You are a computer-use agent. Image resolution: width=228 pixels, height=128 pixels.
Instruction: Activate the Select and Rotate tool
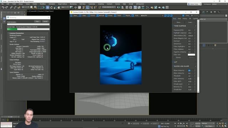tap(51, 7)
